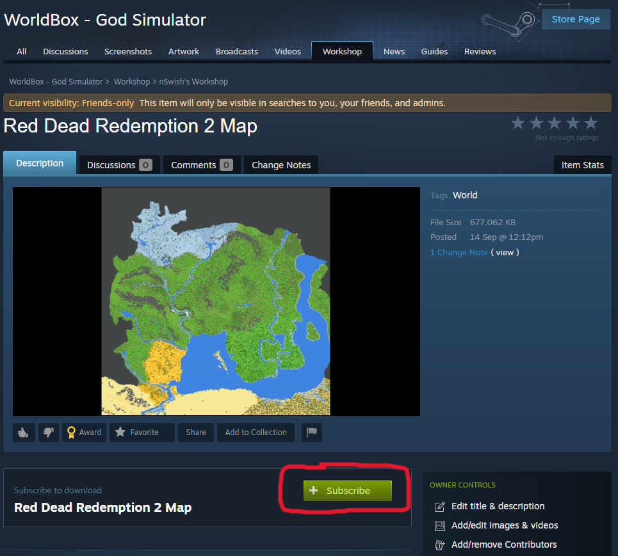618x556 pixels.
Task: Open nSwish's Workshop breadcrumb link
Action: 193,81
